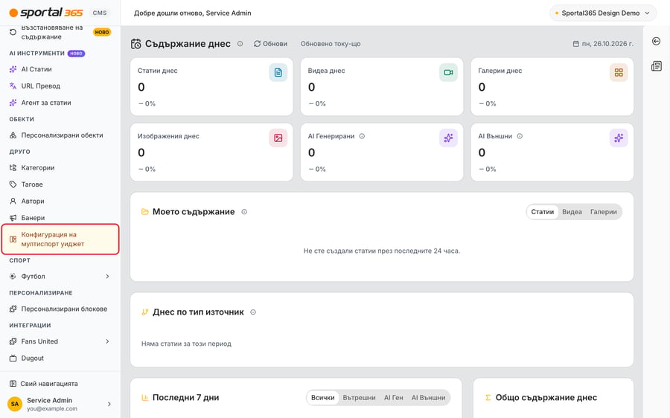Select AI Външни filter in Последни 7 дни

pyautogui.click(x=428, y=397)
